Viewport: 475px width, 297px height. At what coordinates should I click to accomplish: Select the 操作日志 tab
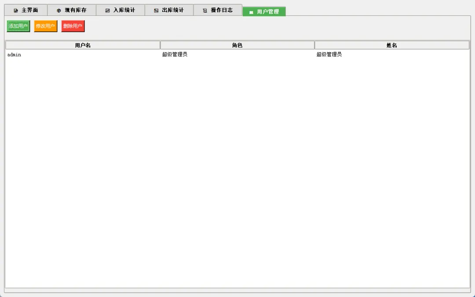coord(218,10)
